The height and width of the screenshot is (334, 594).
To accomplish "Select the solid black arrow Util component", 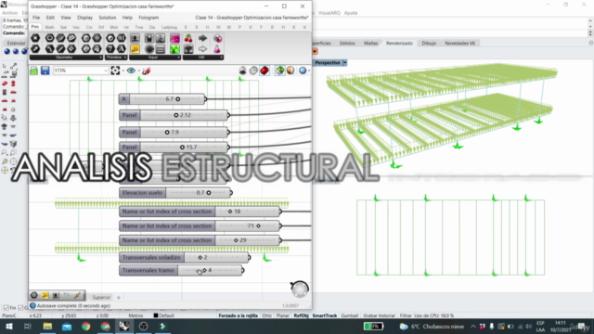I will [202, 38].
